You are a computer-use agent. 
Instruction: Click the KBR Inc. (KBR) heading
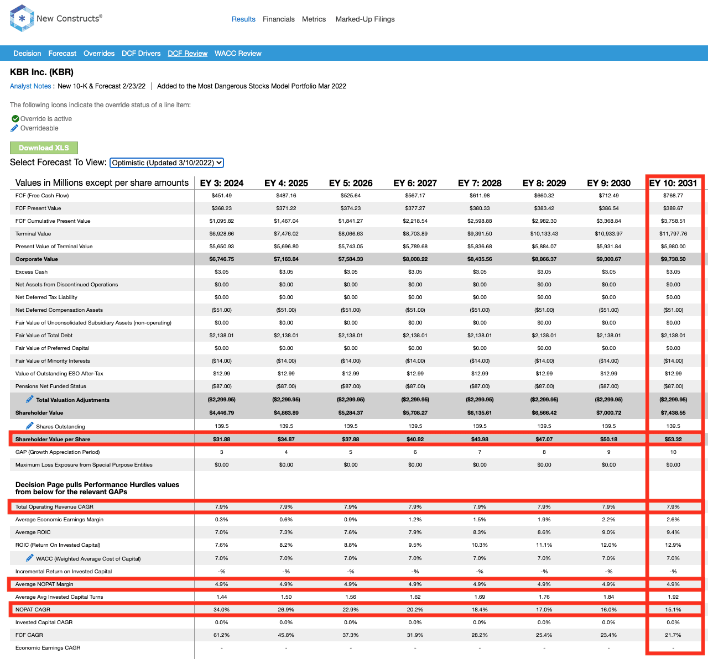41,72
